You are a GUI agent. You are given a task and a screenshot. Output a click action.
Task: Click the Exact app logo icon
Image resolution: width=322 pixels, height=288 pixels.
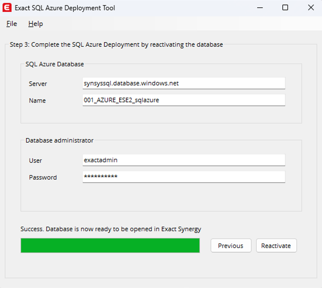coord(7,8)
